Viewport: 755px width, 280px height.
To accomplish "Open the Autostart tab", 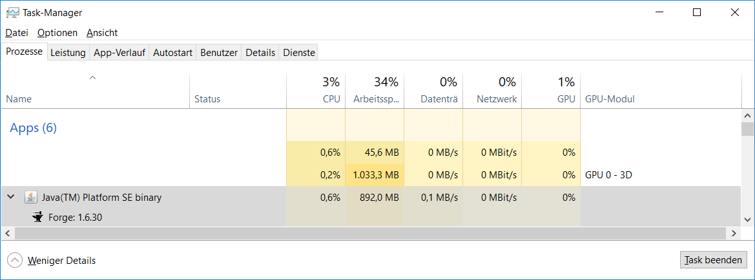I will (172, 53).
